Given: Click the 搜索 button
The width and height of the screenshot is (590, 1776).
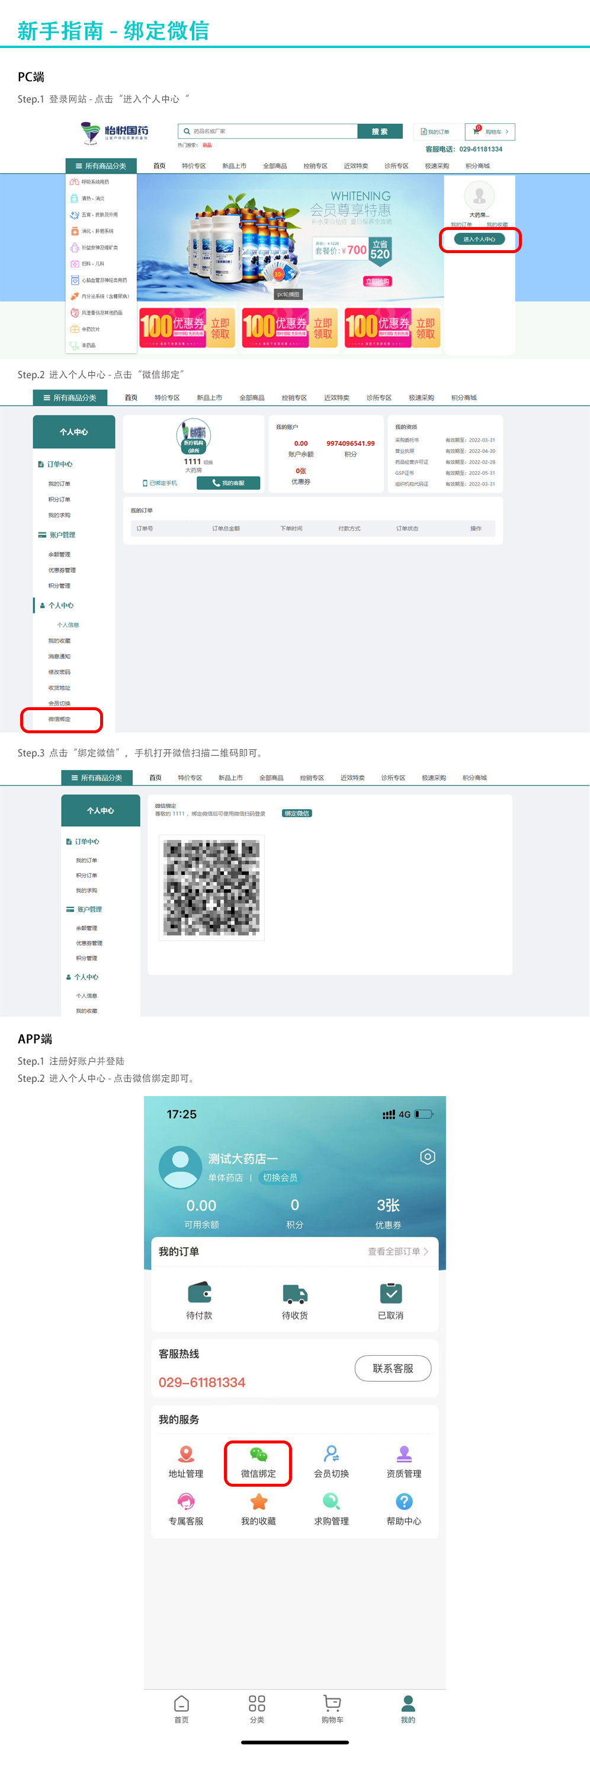Looking at the screenshot, I should [x=380, y=131].
